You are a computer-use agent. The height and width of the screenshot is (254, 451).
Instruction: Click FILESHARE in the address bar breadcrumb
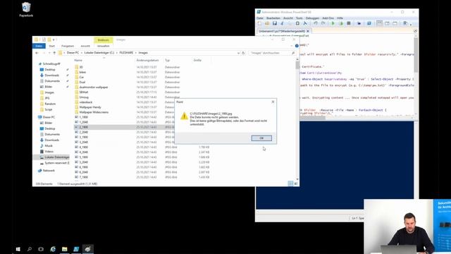click(x=126, y=53)
